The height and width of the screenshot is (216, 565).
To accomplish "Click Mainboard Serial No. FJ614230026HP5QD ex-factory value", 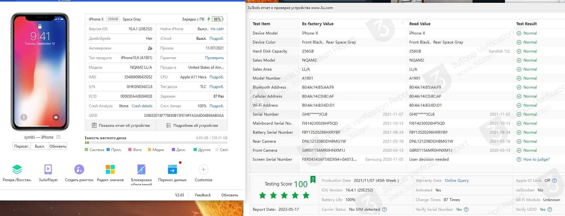I will pos(320,123).
